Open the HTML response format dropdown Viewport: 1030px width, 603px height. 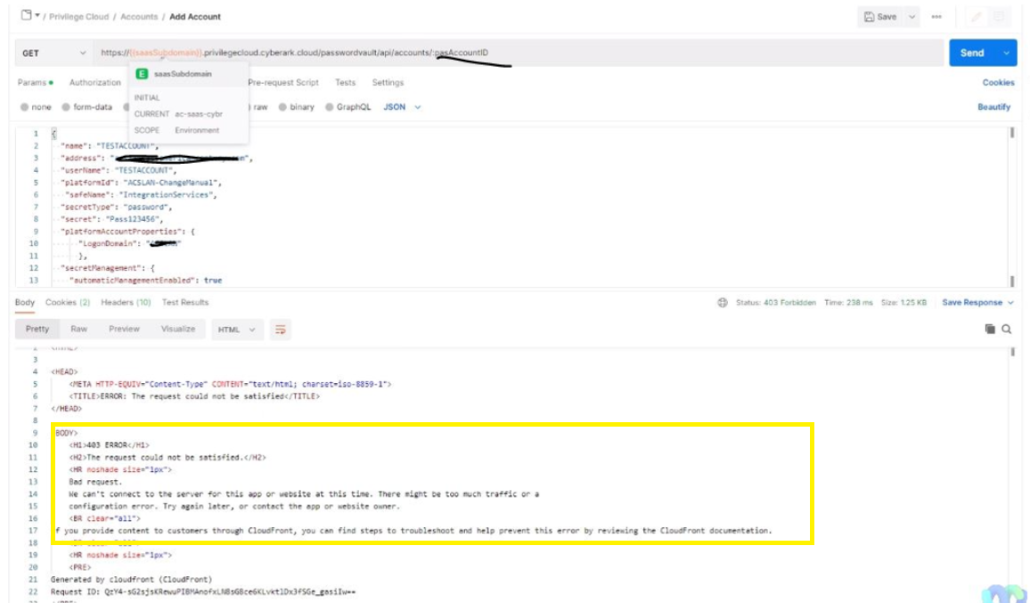pos(237,330)
